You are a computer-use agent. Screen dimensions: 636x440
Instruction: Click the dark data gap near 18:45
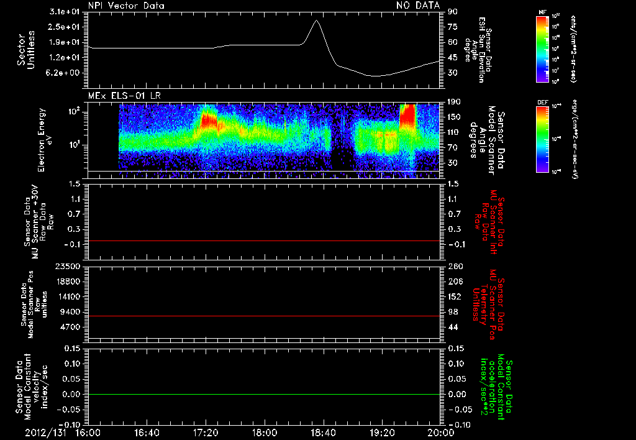point(342,140)
